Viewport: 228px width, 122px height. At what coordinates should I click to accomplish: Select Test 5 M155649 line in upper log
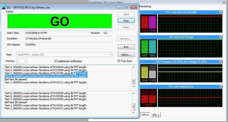(46, 67)
